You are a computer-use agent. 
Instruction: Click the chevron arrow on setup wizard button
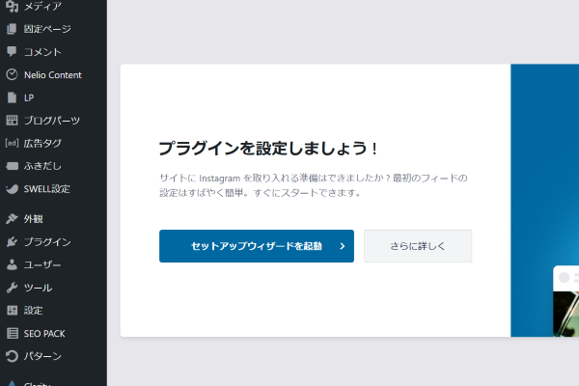[343, 246]
